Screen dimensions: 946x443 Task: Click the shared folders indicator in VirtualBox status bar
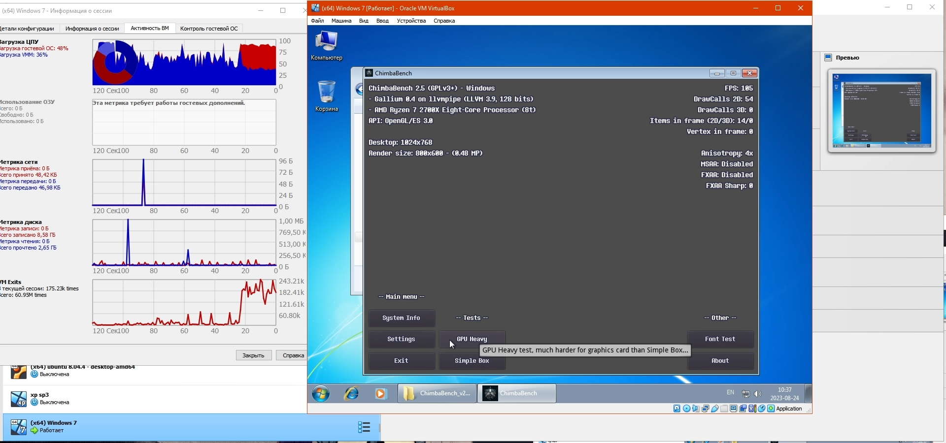pos(724,409)
